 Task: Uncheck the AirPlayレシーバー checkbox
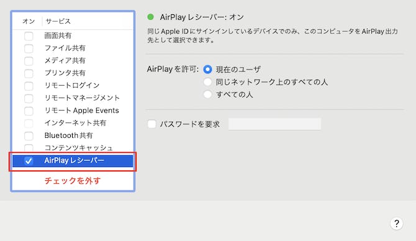[x=29, y=161]
